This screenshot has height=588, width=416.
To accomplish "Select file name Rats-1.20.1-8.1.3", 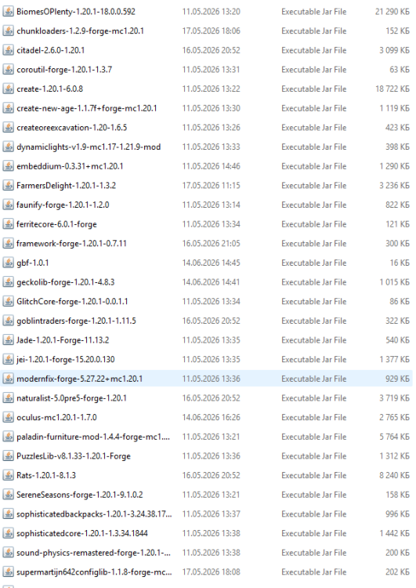I will click(46, 475).
